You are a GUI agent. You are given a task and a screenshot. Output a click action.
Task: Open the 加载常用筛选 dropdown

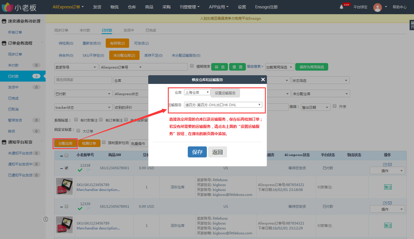click(x=279, y=67)
